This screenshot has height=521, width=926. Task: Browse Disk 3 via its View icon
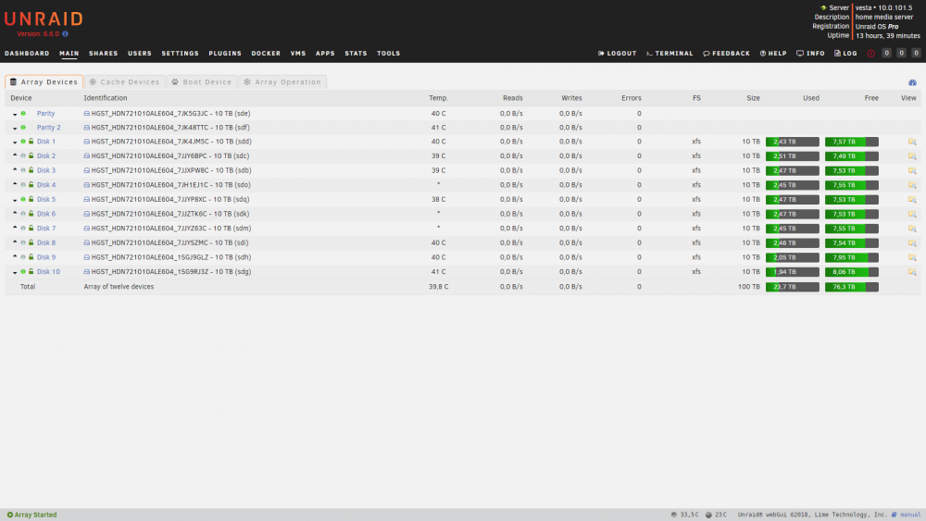click(912, 170)
